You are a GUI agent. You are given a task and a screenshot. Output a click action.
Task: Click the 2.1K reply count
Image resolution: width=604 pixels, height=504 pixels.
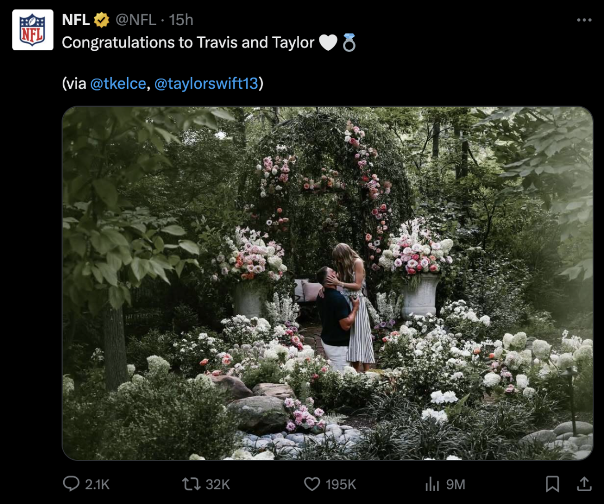point(97,484)
